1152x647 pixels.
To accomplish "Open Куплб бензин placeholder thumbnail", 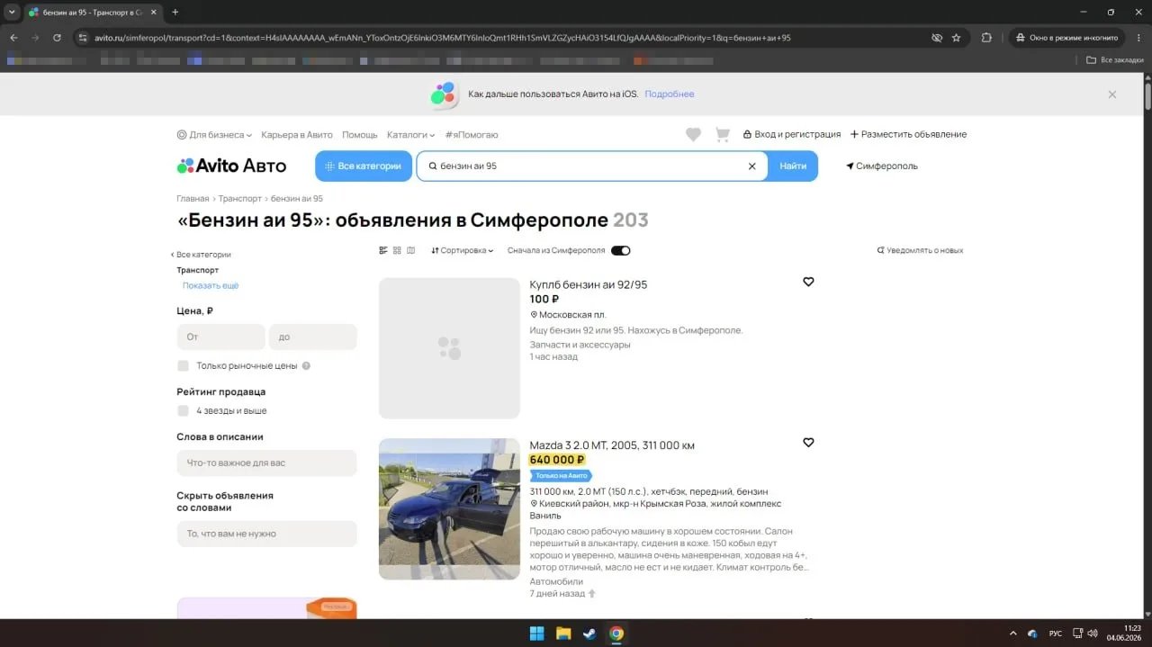I will point(449,348).
